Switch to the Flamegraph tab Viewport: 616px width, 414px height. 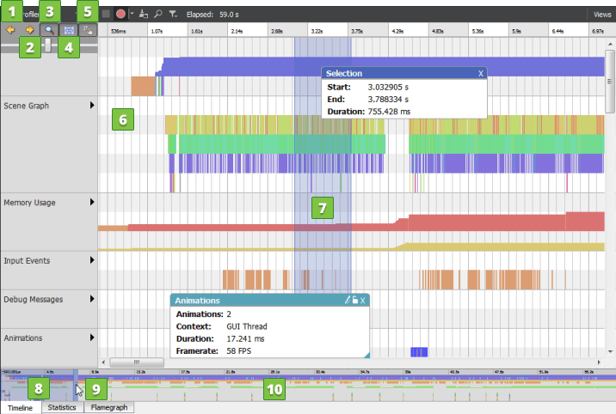(108, 407)
